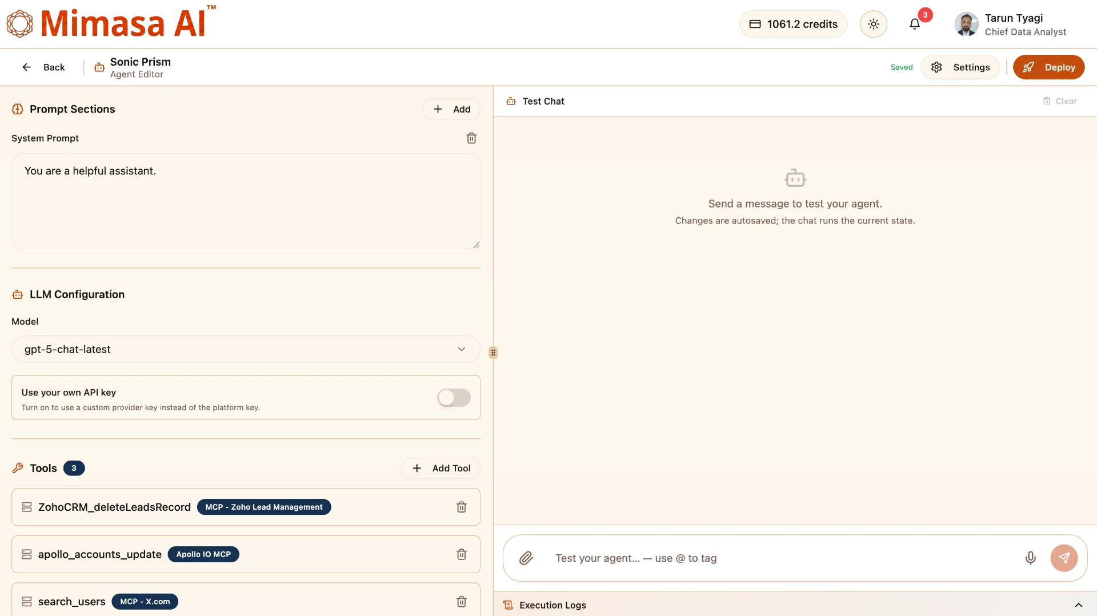Viewport: 1097px width, 616px height.
Task: Click the Mimasa AI logo
Action: pyautogui.click(x=111, y=23)
